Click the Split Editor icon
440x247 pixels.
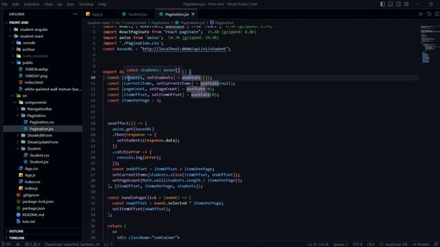[x=437, y=14]
